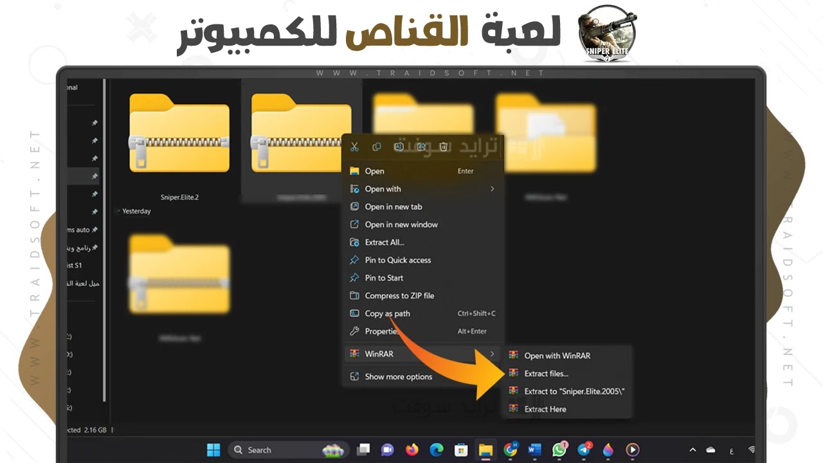Viewport: 823px width, 463px height.
Task: Copy the file via copy icon
Action: coord(376,147)
